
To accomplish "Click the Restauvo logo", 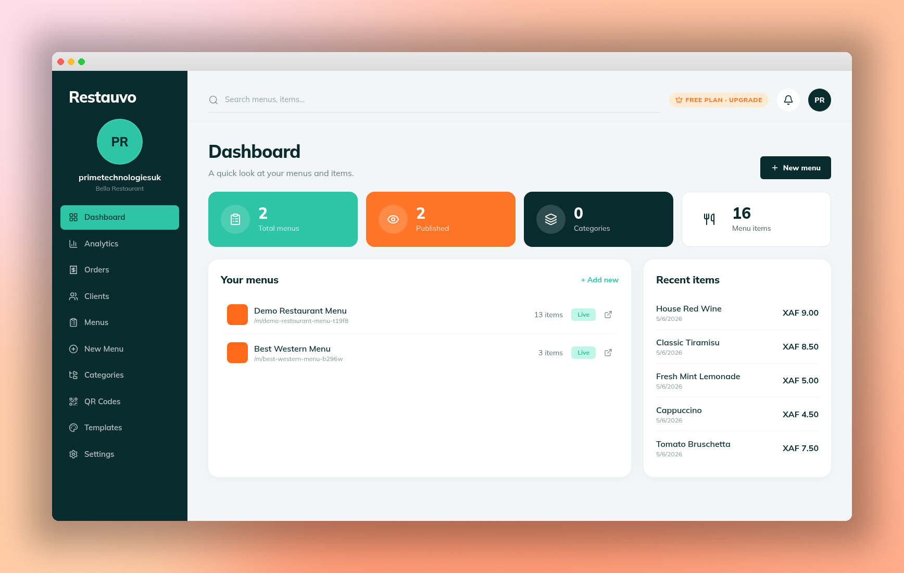I will [x=103, y=97].
